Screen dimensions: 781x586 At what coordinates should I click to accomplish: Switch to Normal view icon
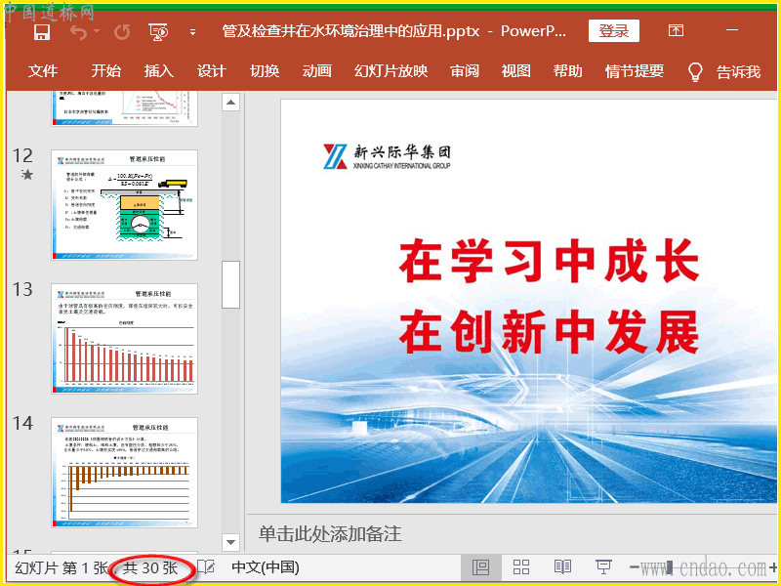point(480,567)
